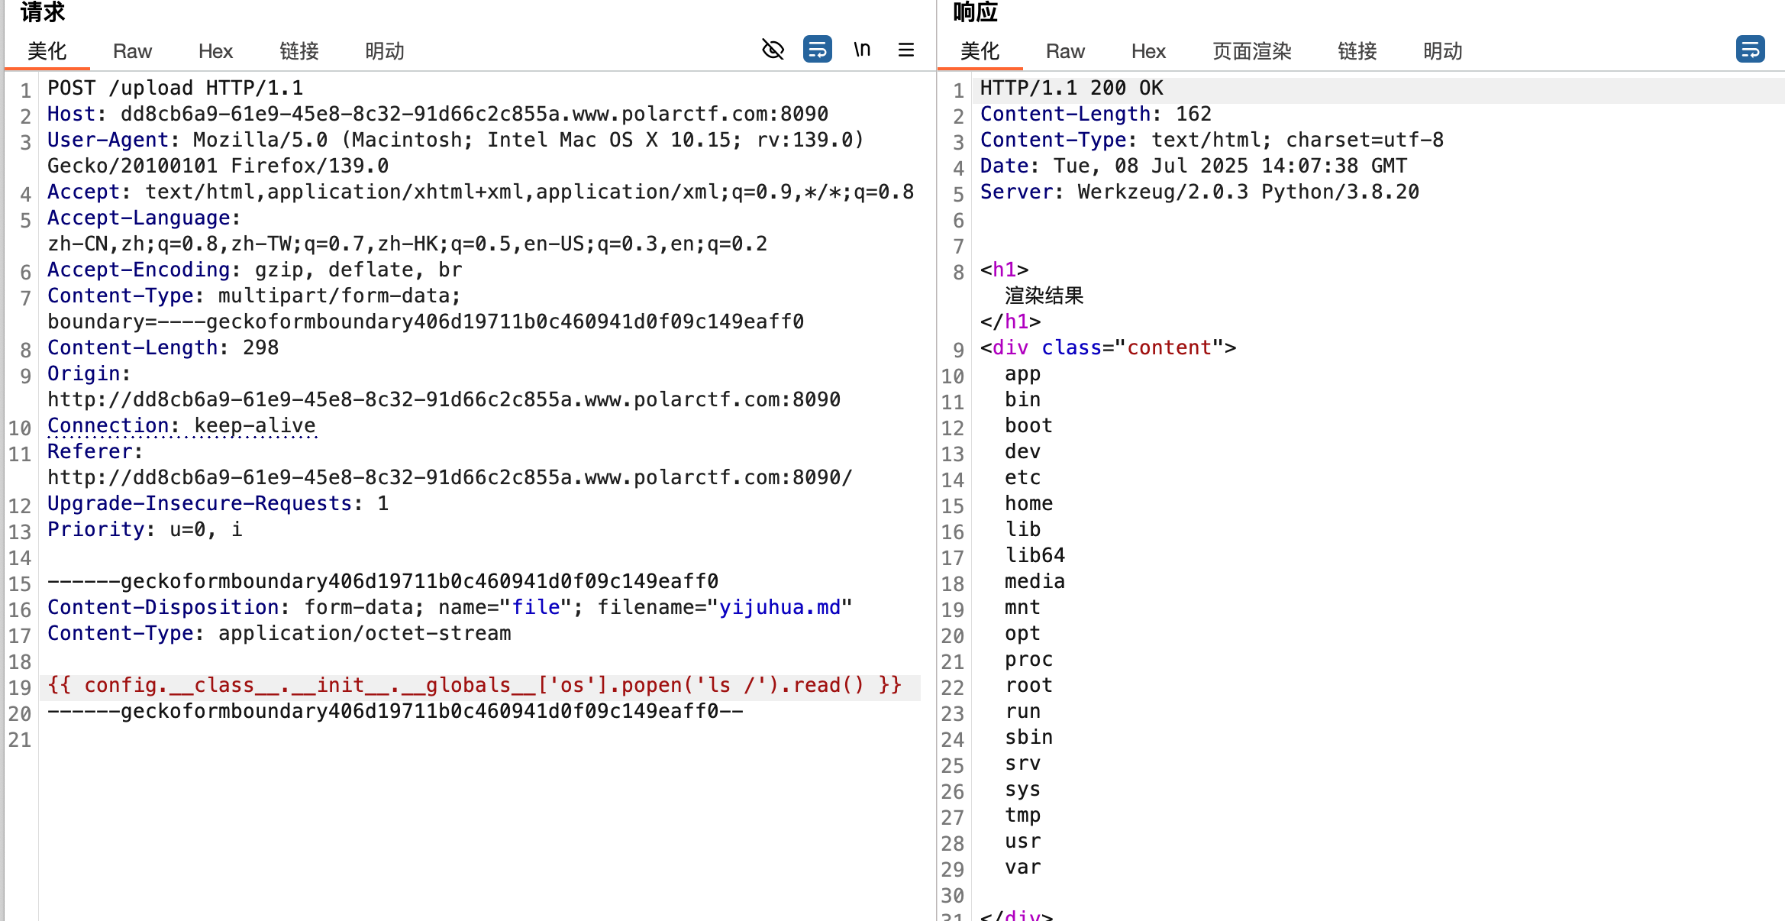Click the HTTP/1.1 200 OK response line
1785x921 pixels.
pos(1071,88)
